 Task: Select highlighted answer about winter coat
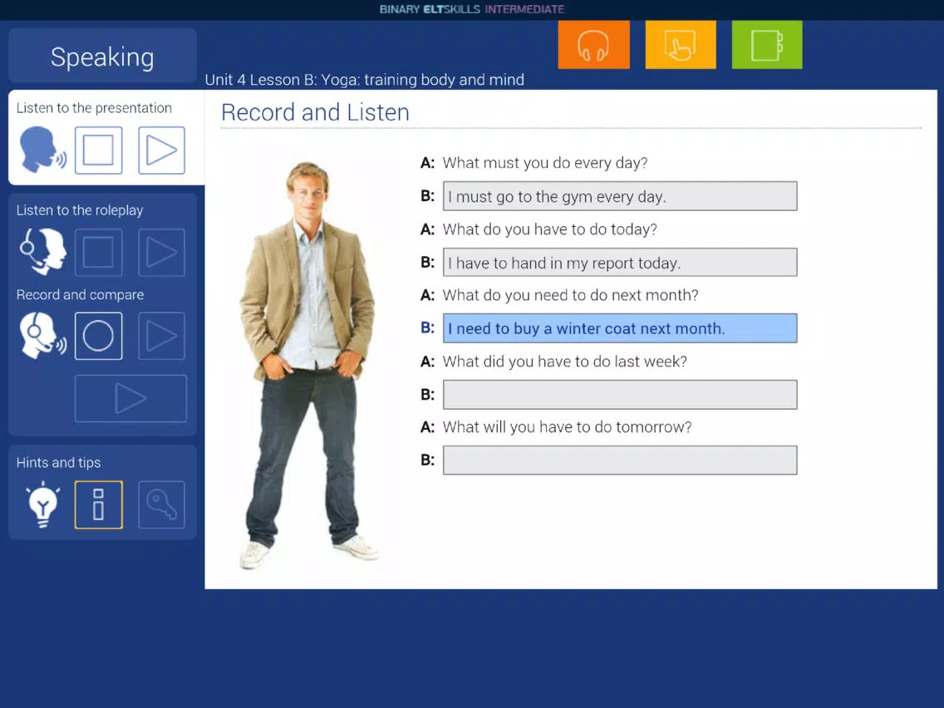[620, 328]
